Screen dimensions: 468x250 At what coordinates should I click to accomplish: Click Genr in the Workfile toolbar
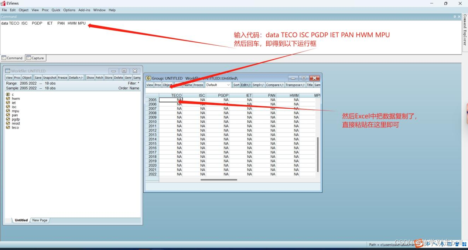(128, 78)
